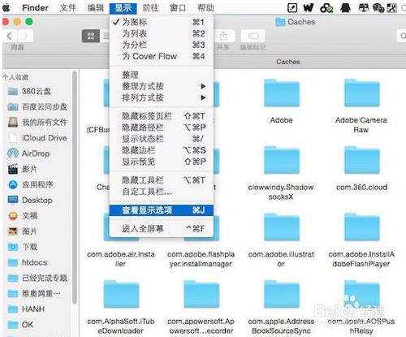The height and width of the screenshot is (337, 406).
Task: Click com.adobe.flashplayer.installmanager folder name
Action: [x=201, y=259]
